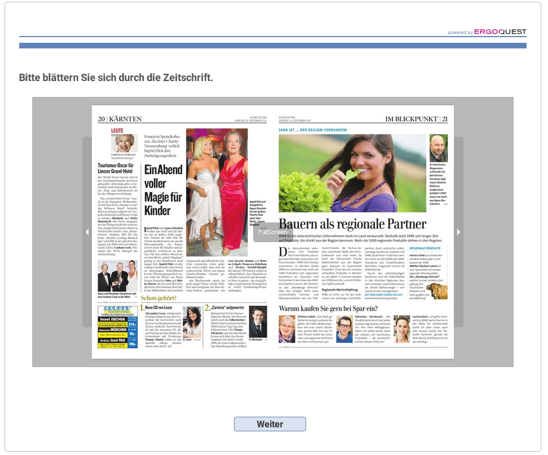Image resolution: width=548 pixels, height=455 pixels.
Task: Click the Simonitsch and Graham Cook group photo
Action: pos(117,275)
